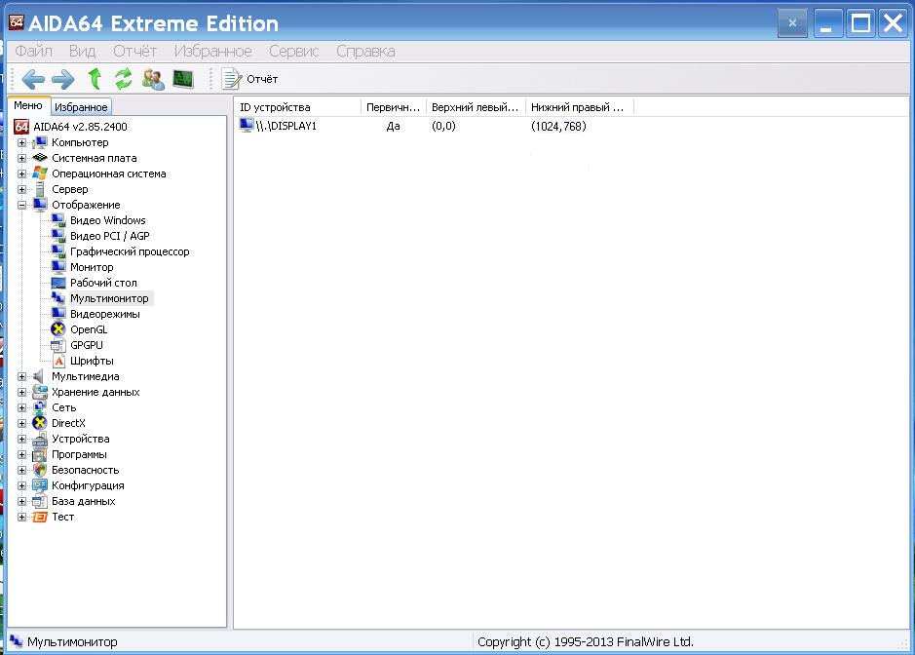
Task: Click the Видео PCI / AGP icon
Action: pos(58,236)
